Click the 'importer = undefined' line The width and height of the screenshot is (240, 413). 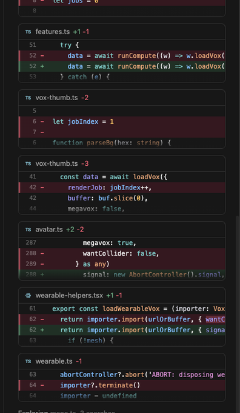tap(122, 395)
